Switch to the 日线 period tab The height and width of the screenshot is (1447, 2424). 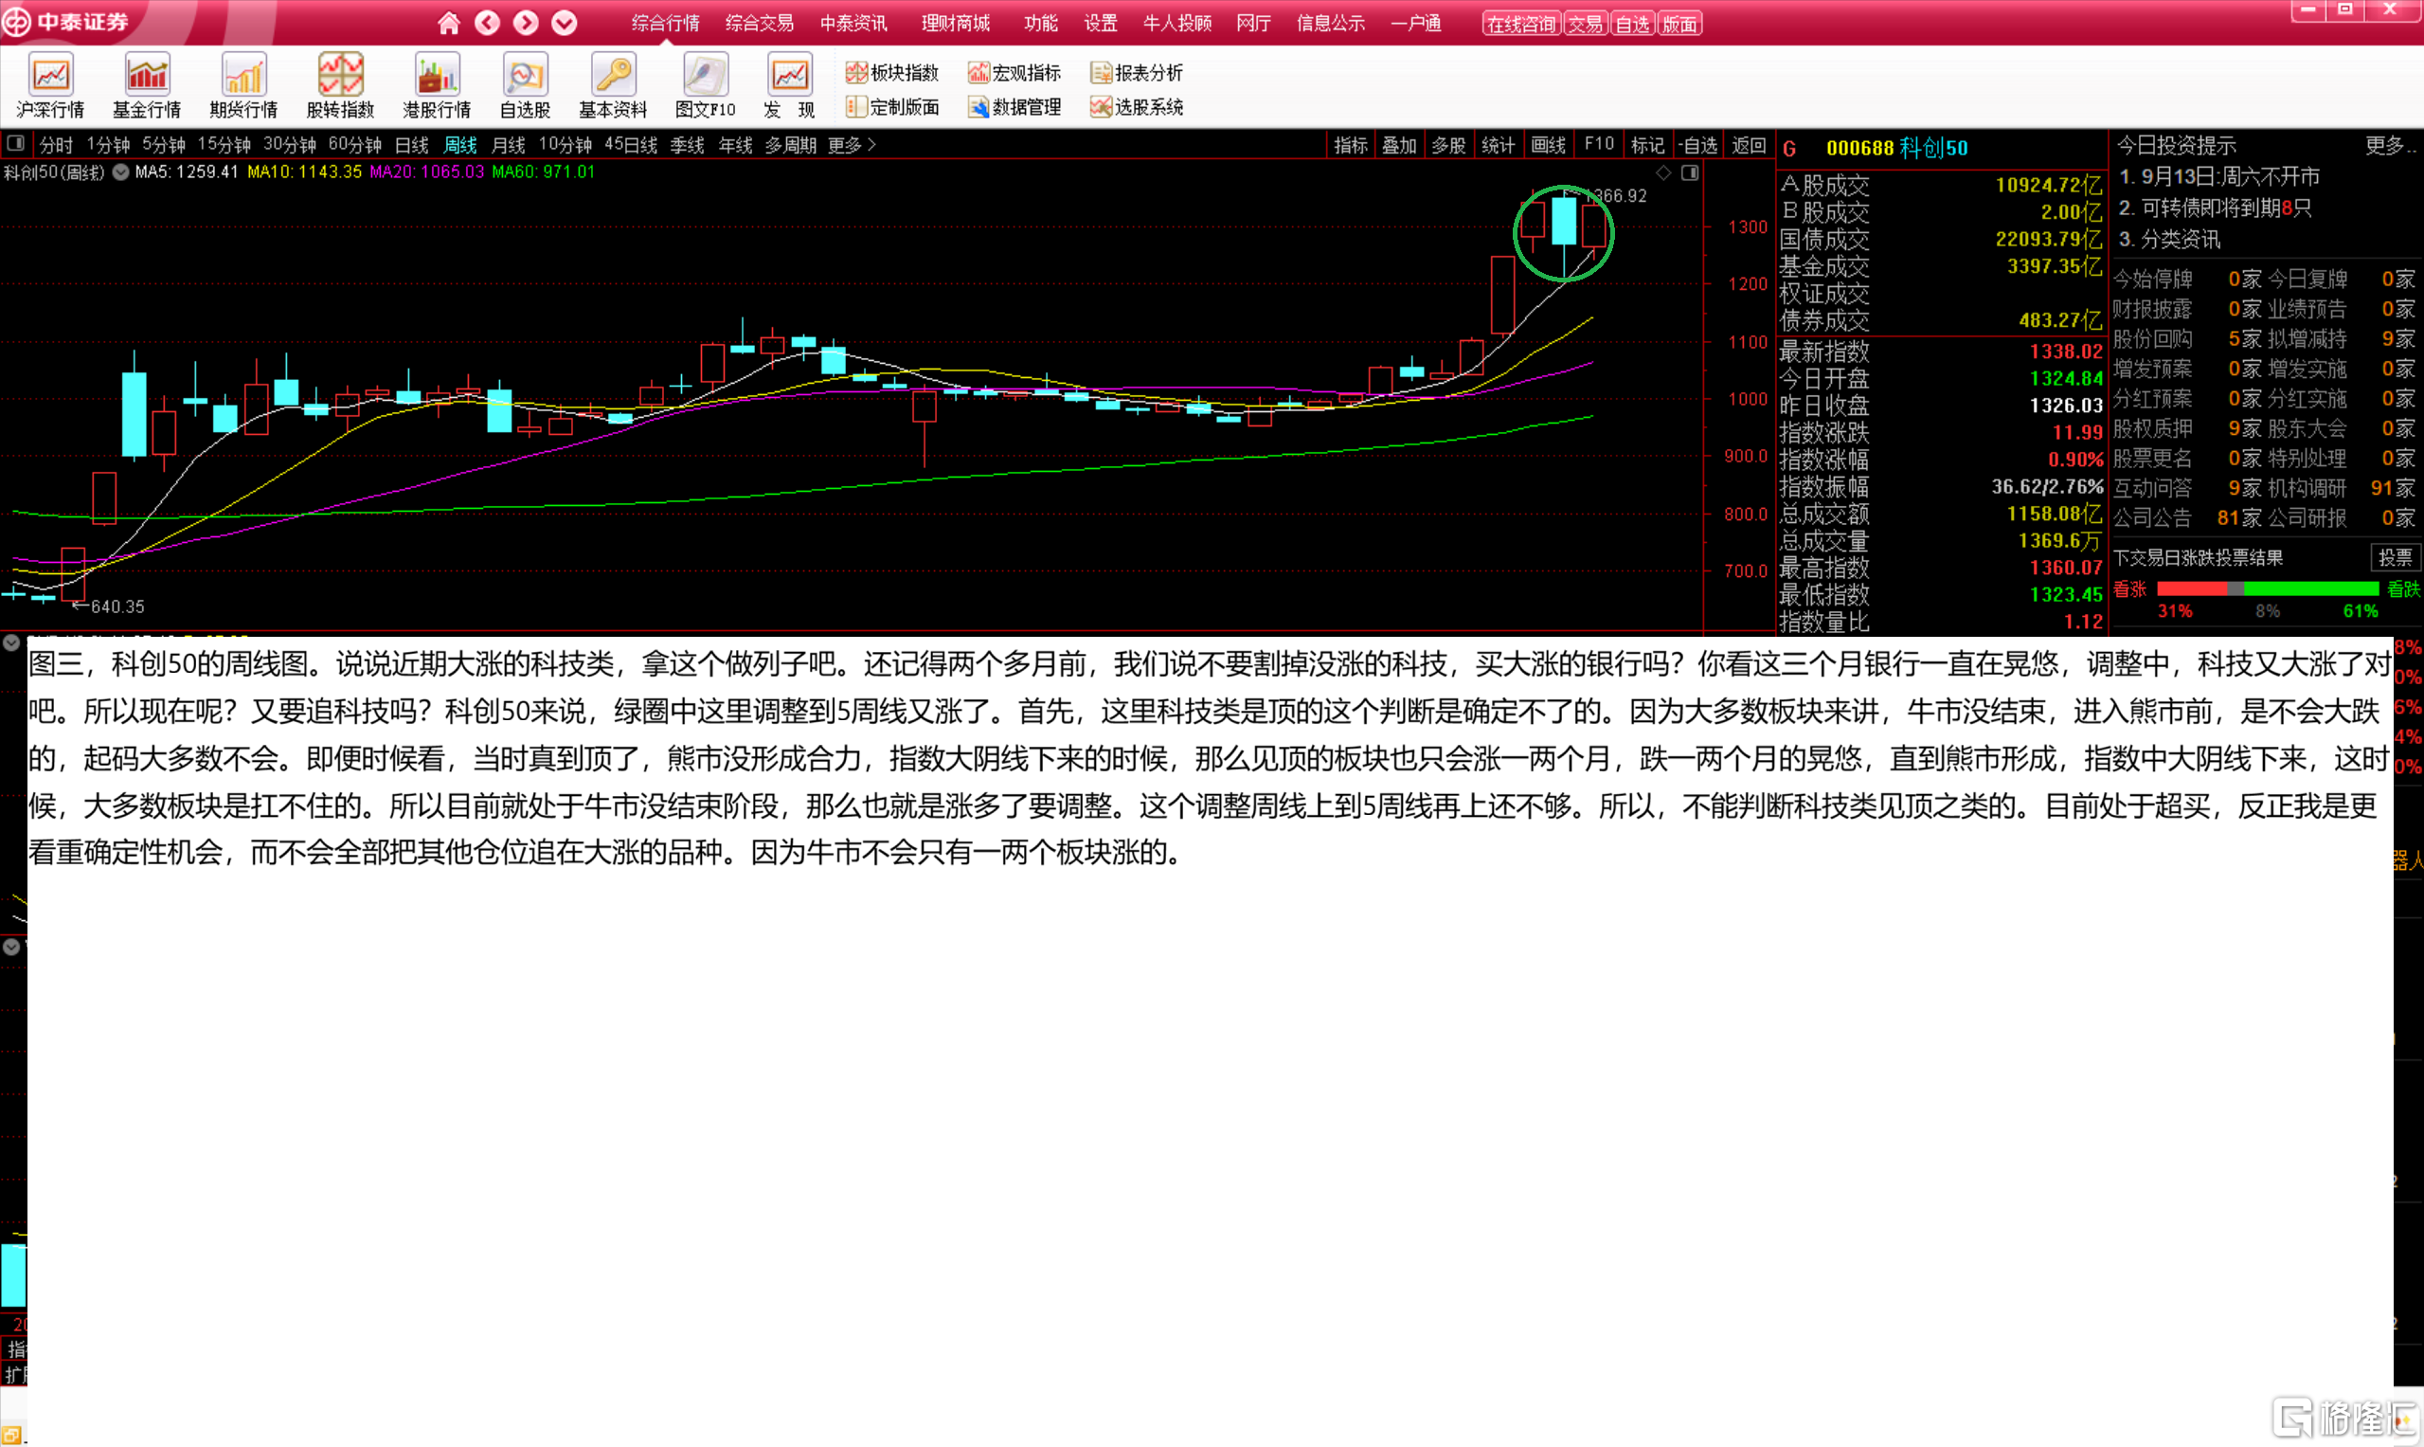pyautogui.click(x=411, y=145)
